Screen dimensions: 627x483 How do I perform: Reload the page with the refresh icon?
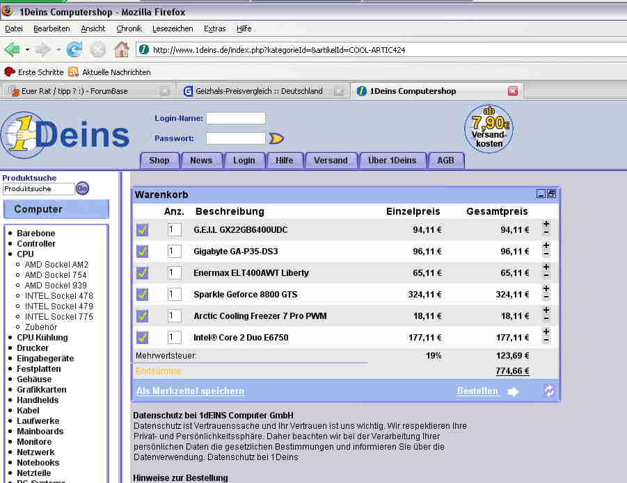pos(74,50)
